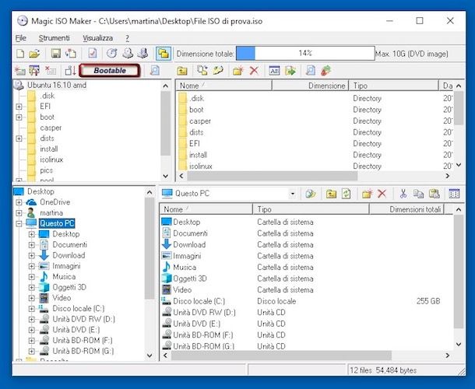Click the delete tree item icon

50,71
